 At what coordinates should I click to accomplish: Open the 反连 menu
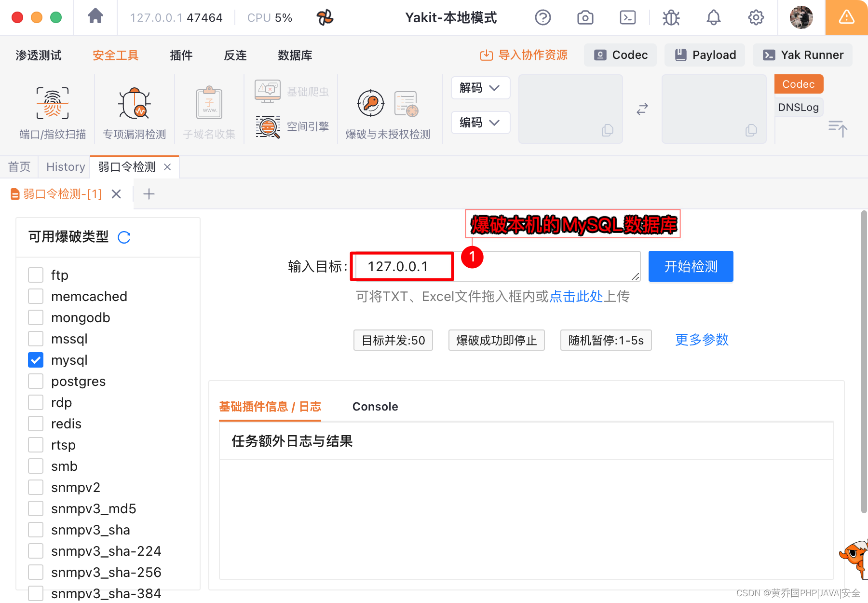pyautogui.click(x=235, y=55)
